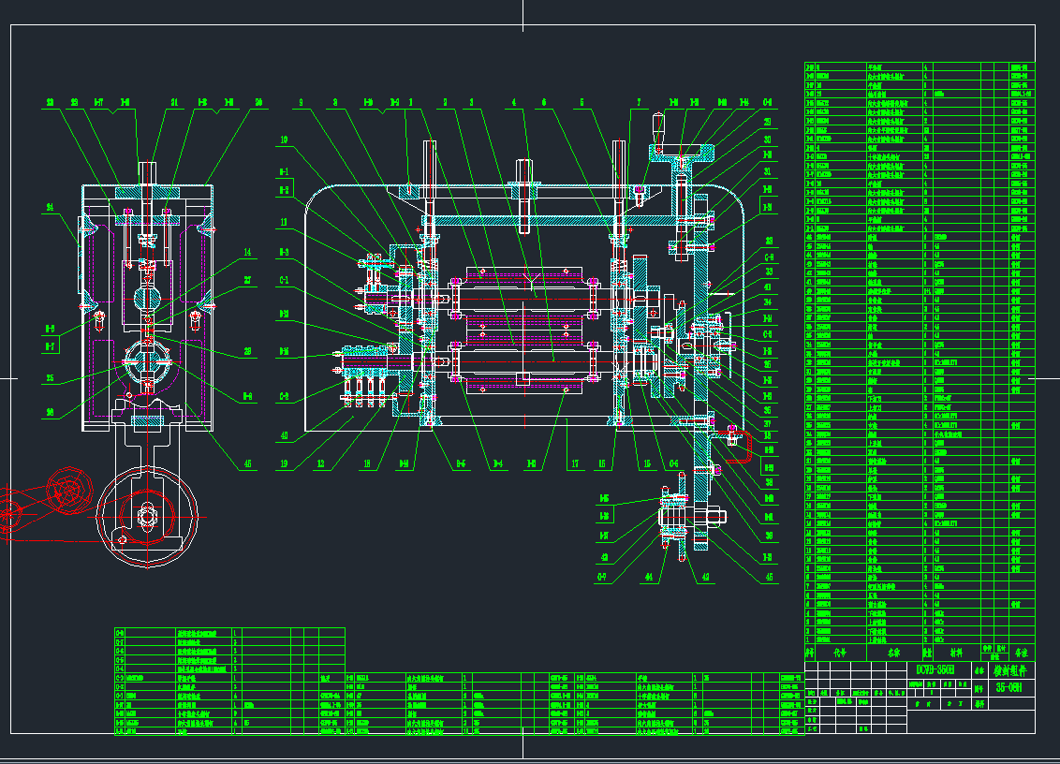Select part callout "2" above front view
1060x764 pixels.
[445, 103]
